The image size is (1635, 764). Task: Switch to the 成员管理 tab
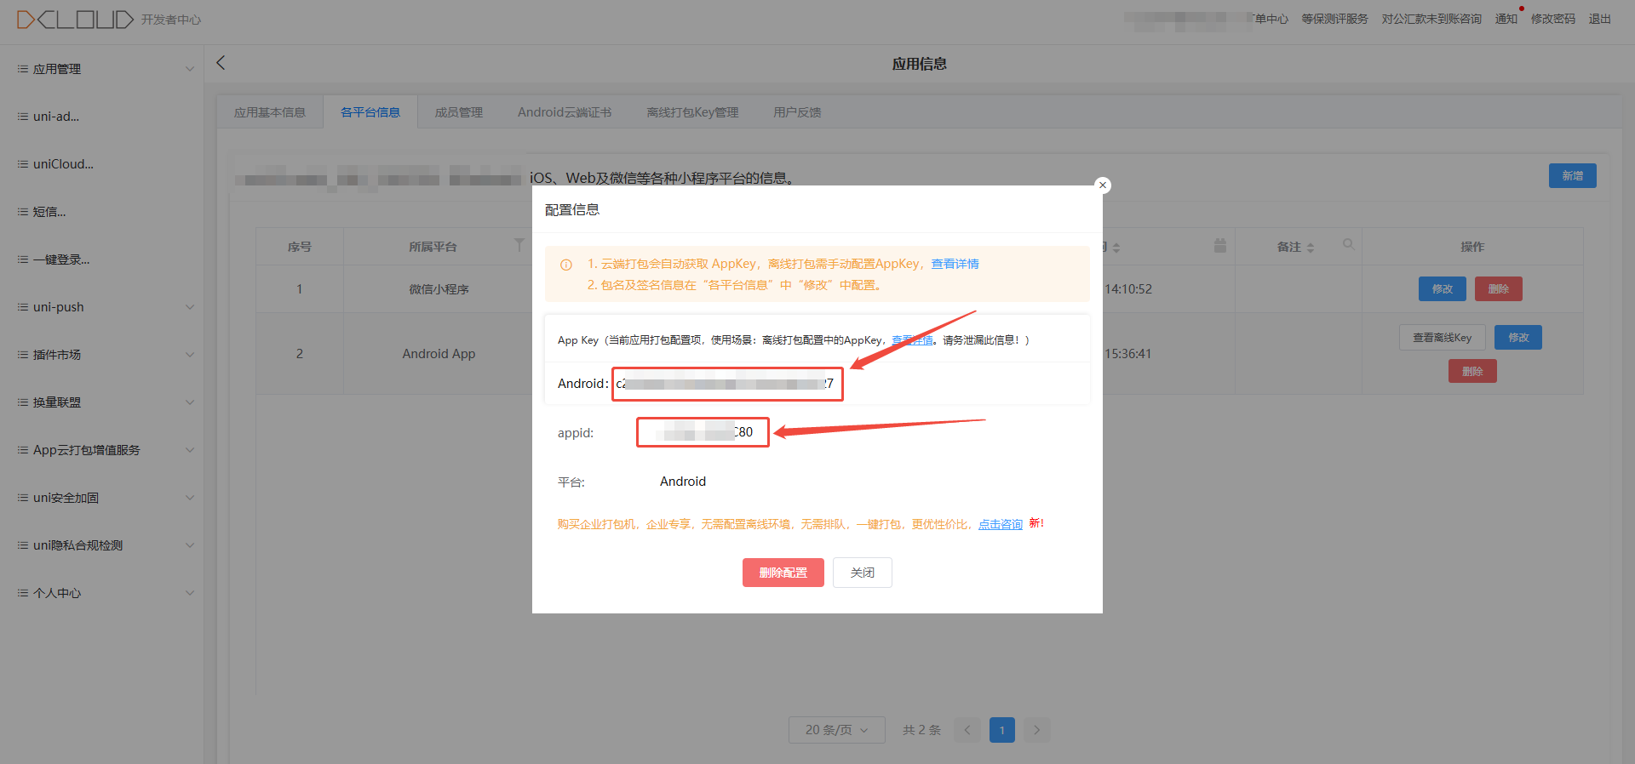[x=458, y=112]
